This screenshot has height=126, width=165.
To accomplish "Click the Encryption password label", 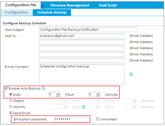I will [30, 119].
